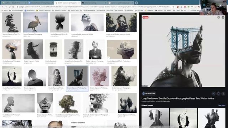The width and height of the screenshot is (228, 128).
Task: Open the Pinterest bookmark
Action: click(x=129, y=11)
